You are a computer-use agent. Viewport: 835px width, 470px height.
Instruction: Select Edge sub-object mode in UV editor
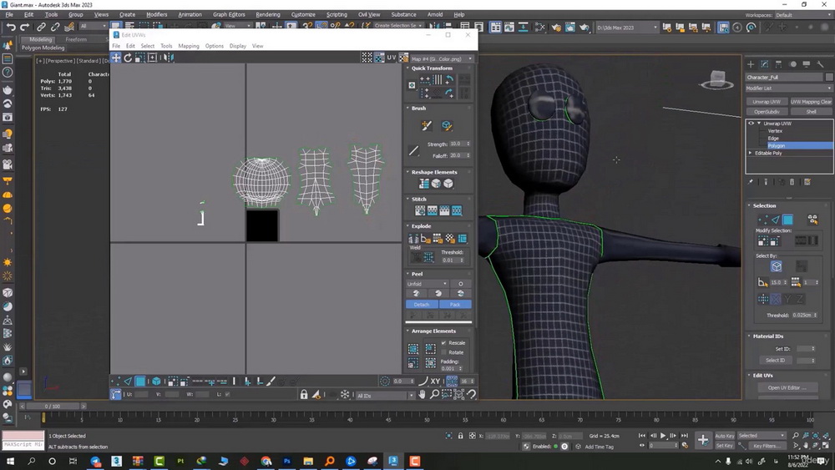point(128,382)
